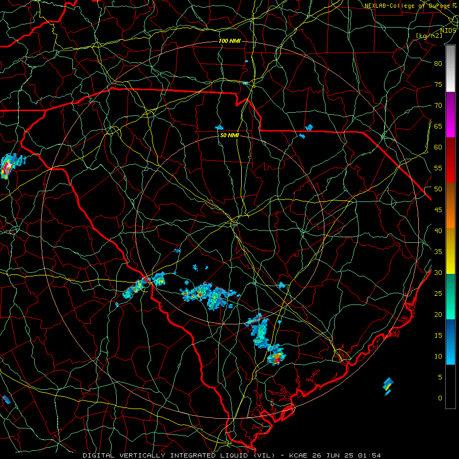Click the 01:54 timestamp in caption

[x=368, y=455]
